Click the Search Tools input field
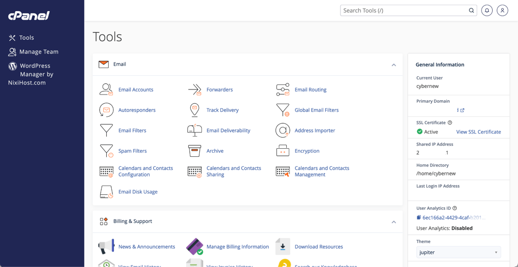The height and width of the screenshot is (267, 518). point(408,11)
